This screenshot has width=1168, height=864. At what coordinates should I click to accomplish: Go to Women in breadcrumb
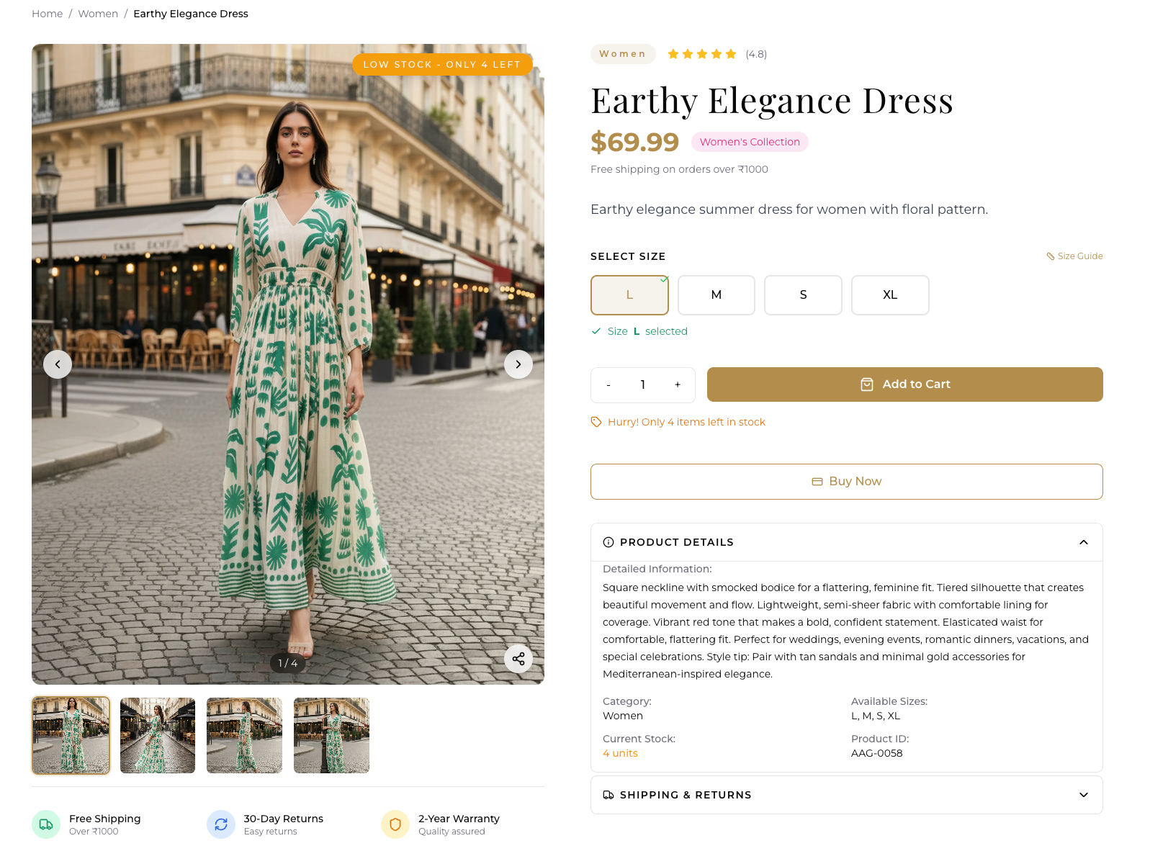98,14
